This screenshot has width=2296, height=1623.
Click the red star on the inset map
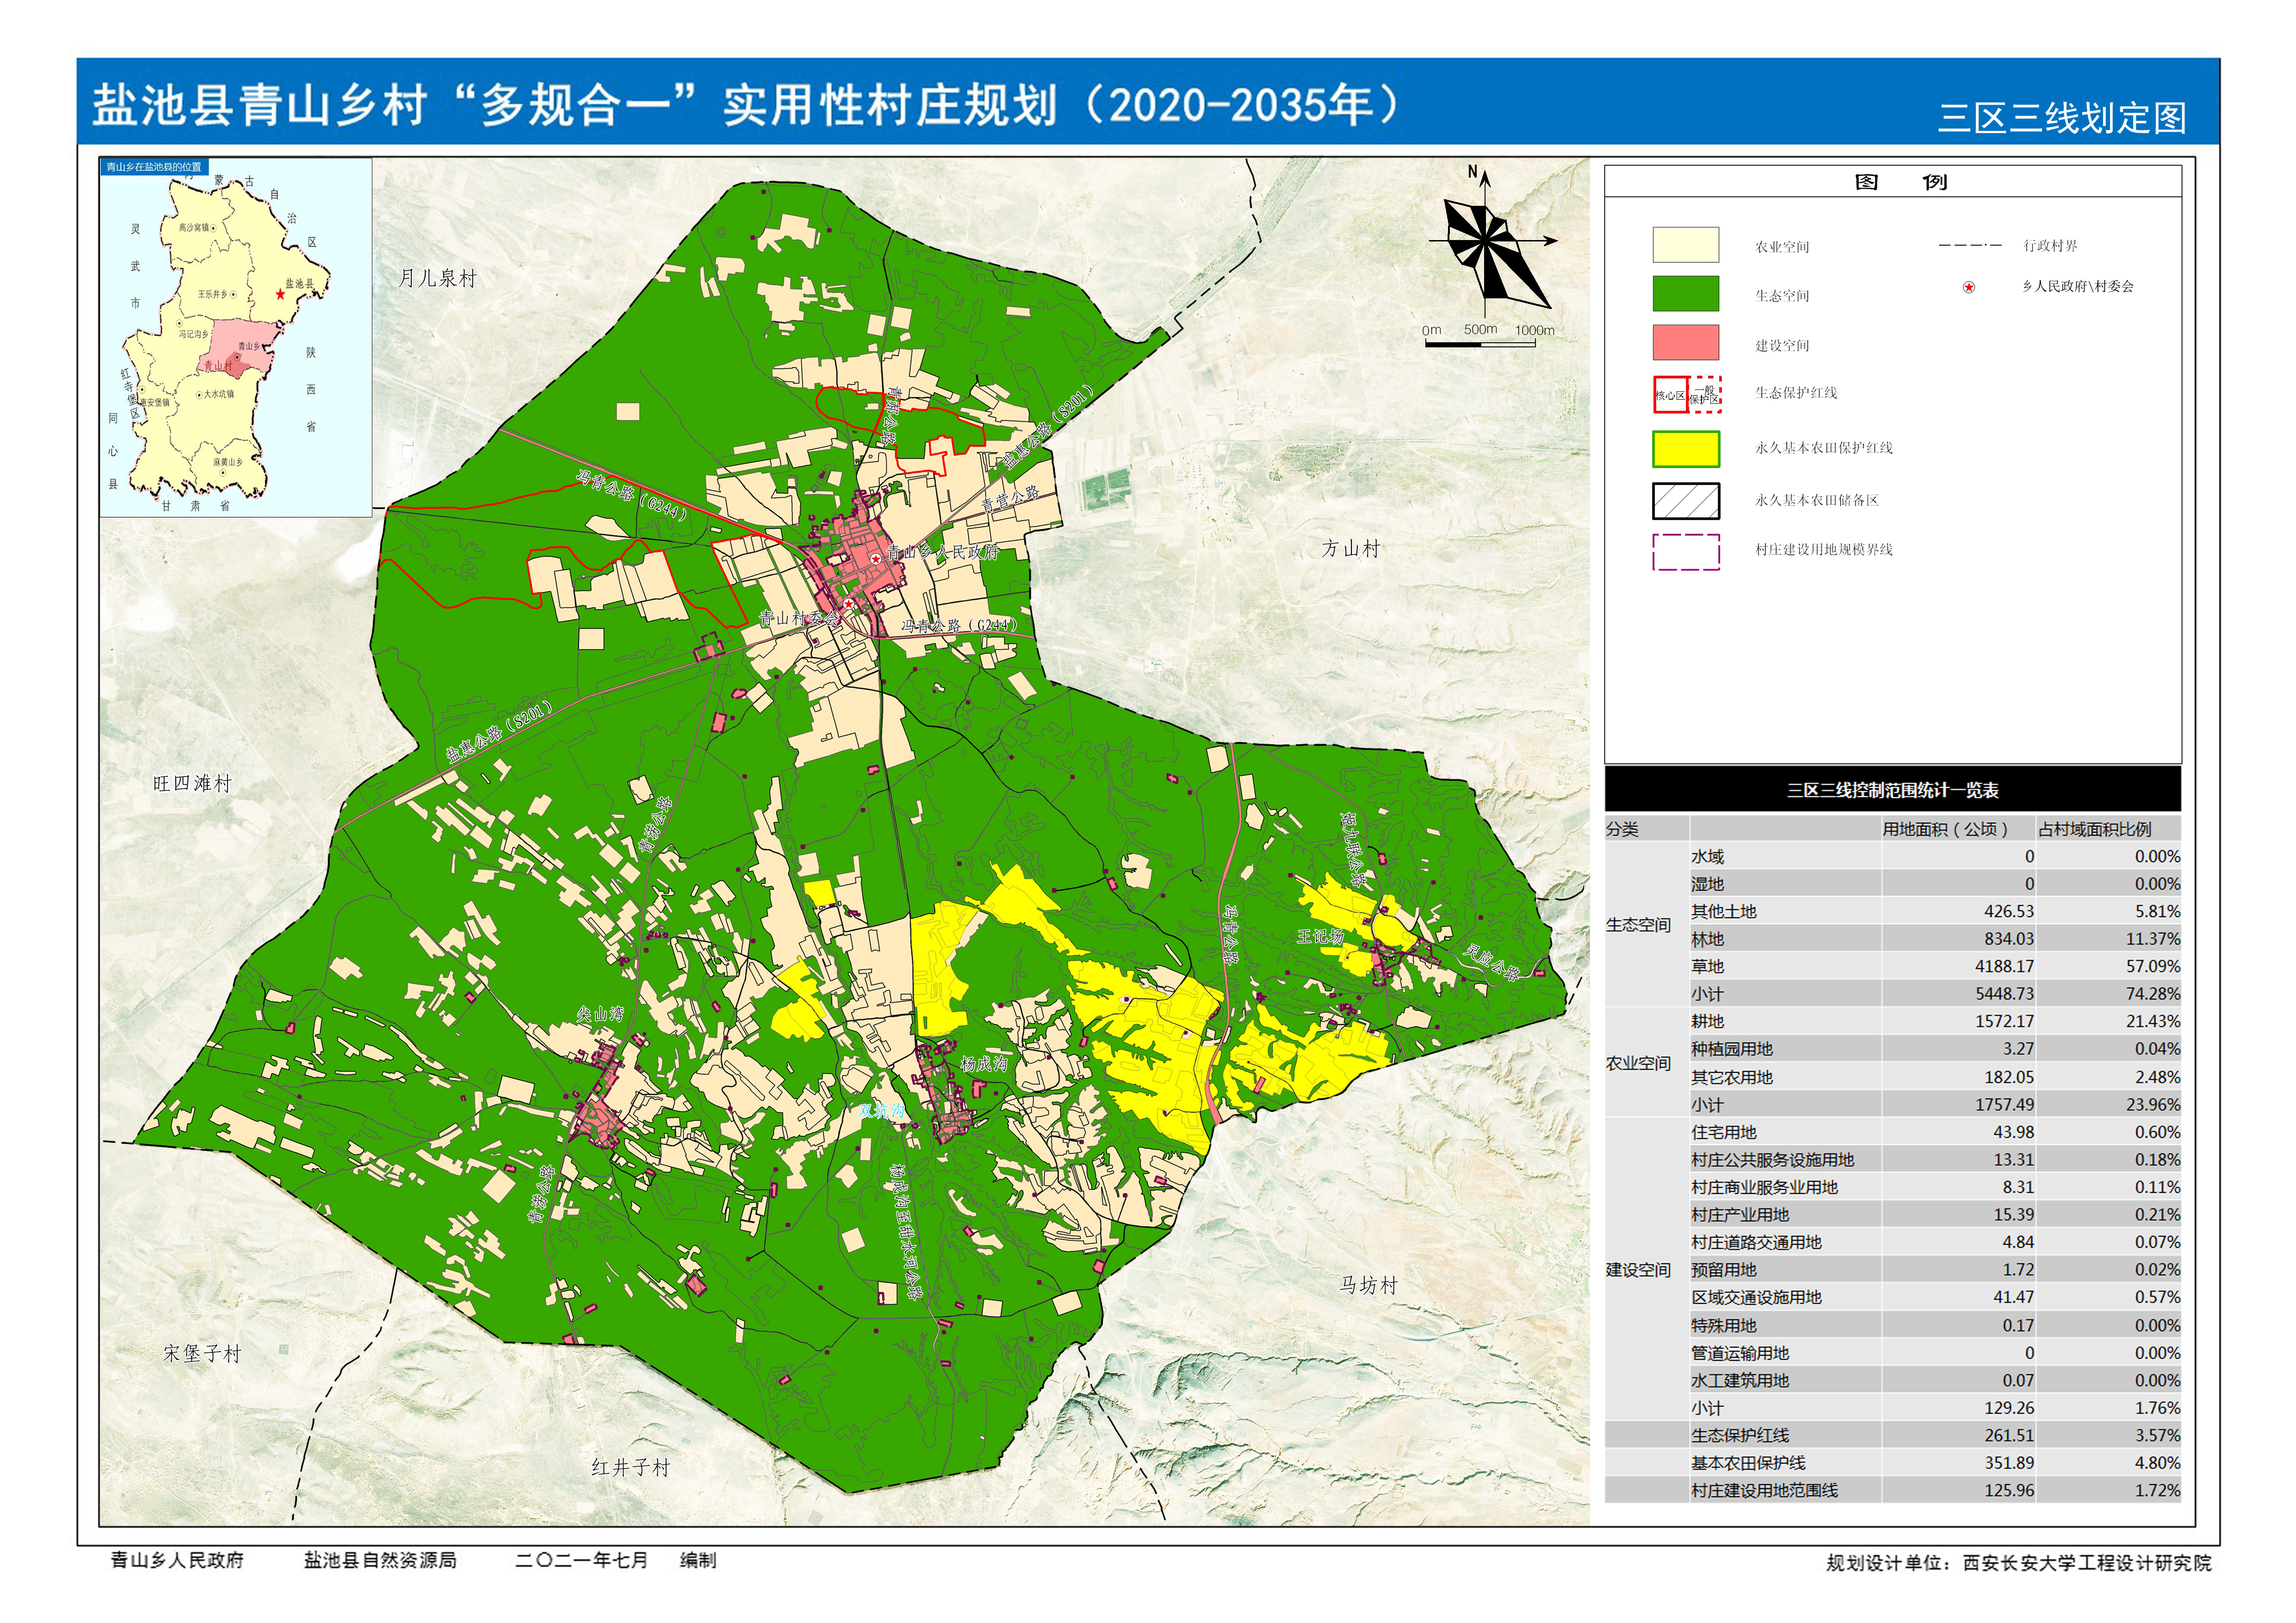click(x=280, y=294)
